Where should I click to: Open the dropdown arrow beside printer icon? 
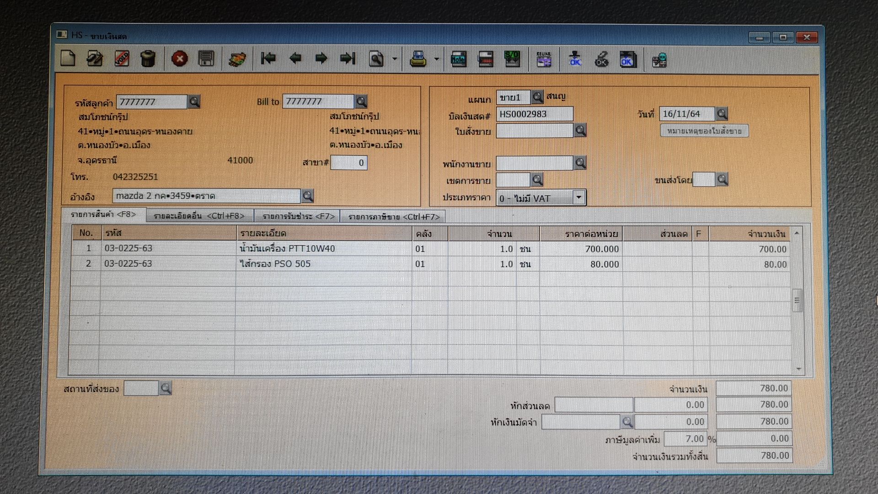pos(437,59)
